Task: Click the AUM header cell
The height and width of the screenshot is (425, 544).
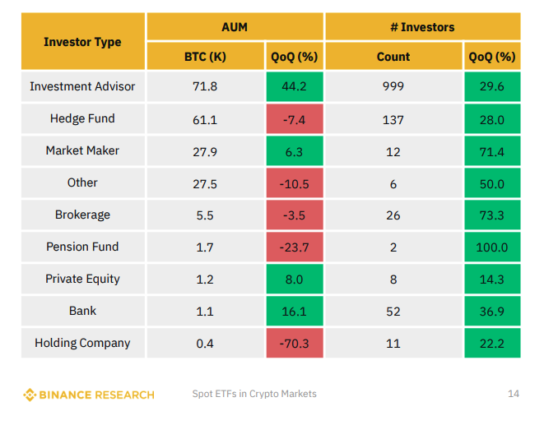Action: click(x=235, y=27)
